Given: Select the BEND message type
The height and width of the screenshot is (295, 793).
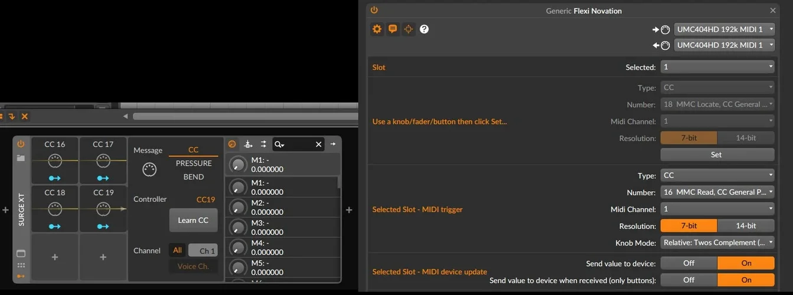Looking at the screenshot, I should pyautogui.click(x=194, y=177).
